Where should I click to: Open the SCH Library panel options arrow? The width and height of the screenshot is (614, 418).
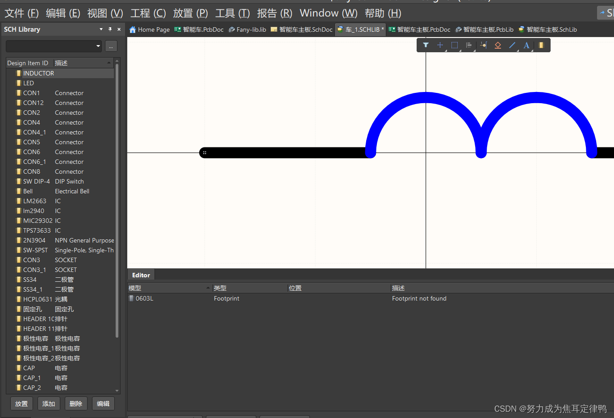pyautogui.click(x=101, y=29)
